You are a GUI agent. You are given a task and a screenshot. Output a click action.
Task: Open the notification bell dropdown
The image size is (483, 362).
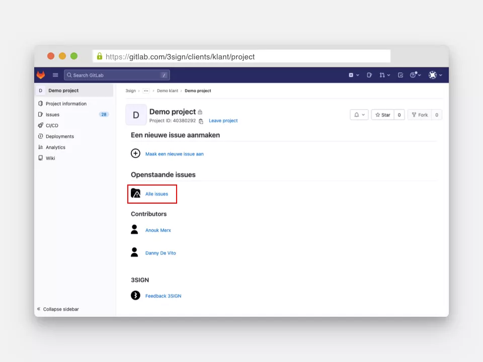tap(359, 115)
